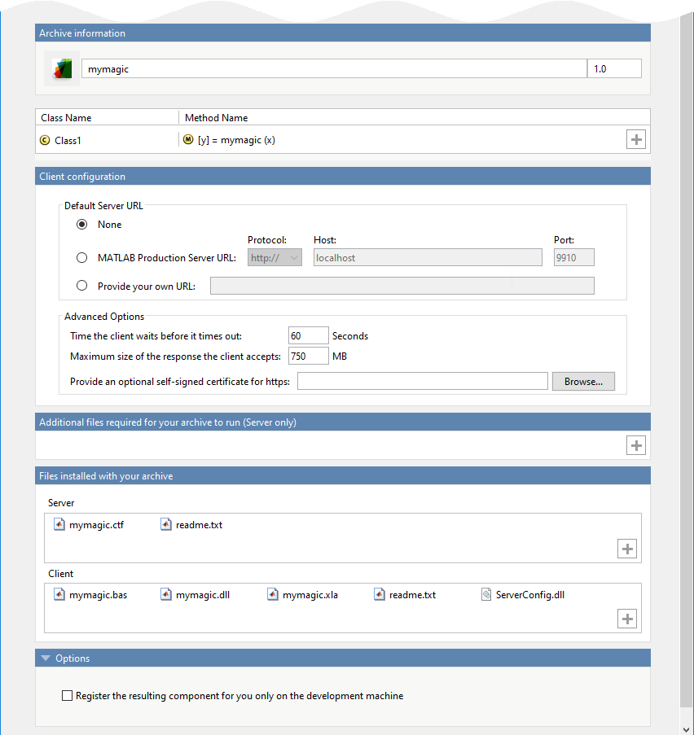Click the mymagic.ctf file name
This screenshot has height=735, width=694.
click(x=96, y=525)
